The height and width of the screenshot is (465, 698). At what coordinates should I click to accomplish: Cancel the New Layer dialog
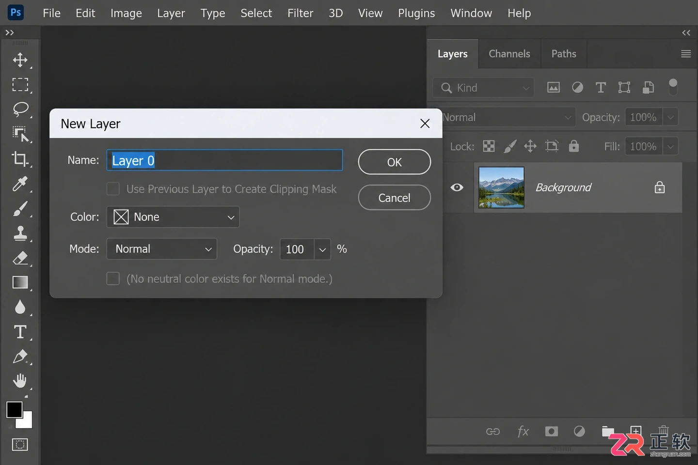click(x=395, y=198)
